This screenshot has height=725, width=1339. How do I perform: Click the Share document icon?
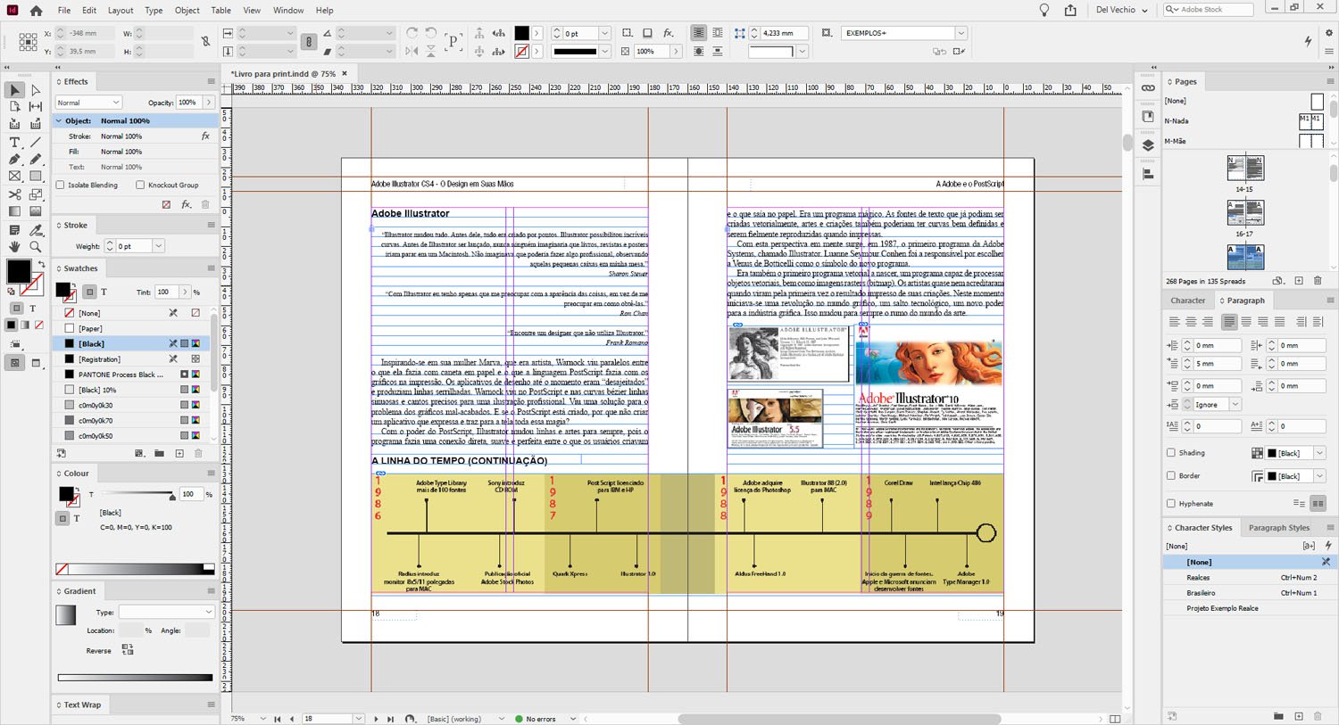[1070, 10]
